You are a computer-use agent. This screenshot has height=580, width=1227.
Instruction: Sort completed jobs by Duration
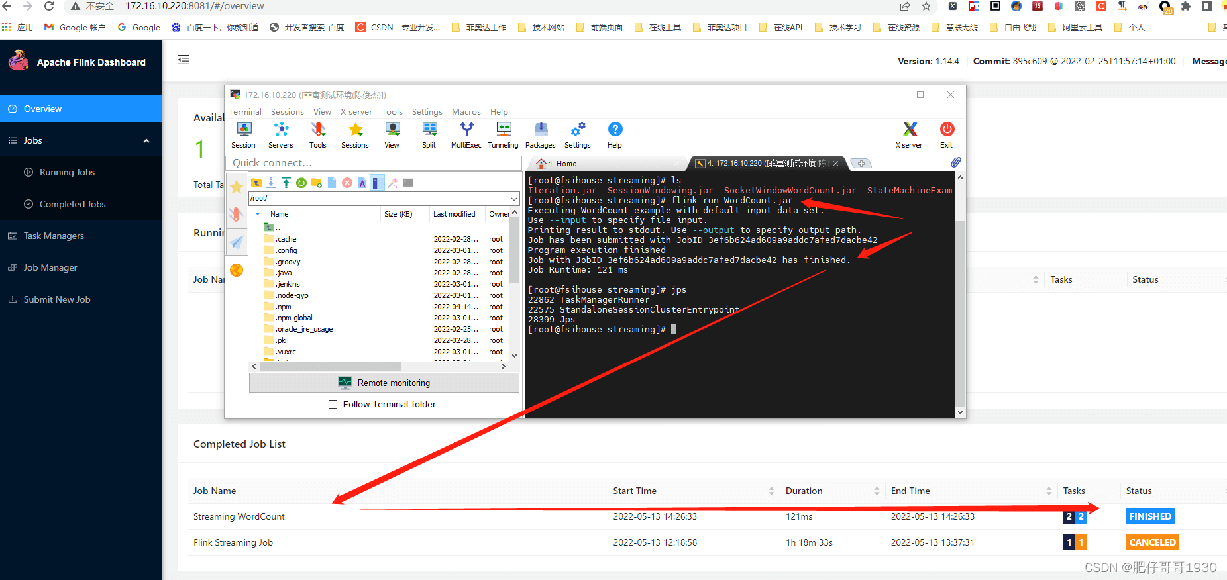(x=877, y=491)
